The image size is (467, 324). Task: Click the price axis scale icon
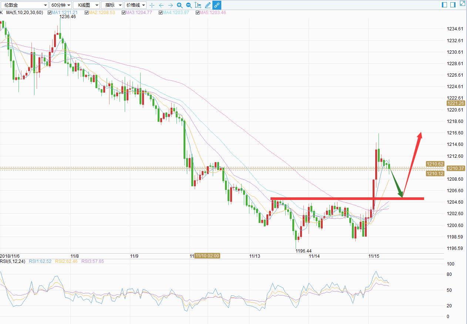click(198, 5)
